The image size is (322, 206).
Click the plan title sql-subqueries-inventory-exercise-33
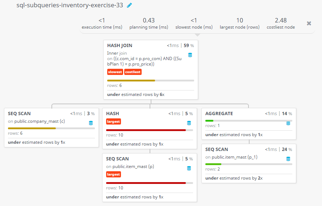[70, 5]
